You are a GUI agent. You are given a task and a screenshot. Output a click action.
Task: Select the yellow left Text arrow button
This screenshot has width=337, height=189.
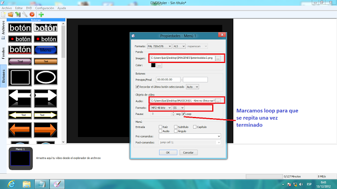pyautogui.click(x=20, y=115)
